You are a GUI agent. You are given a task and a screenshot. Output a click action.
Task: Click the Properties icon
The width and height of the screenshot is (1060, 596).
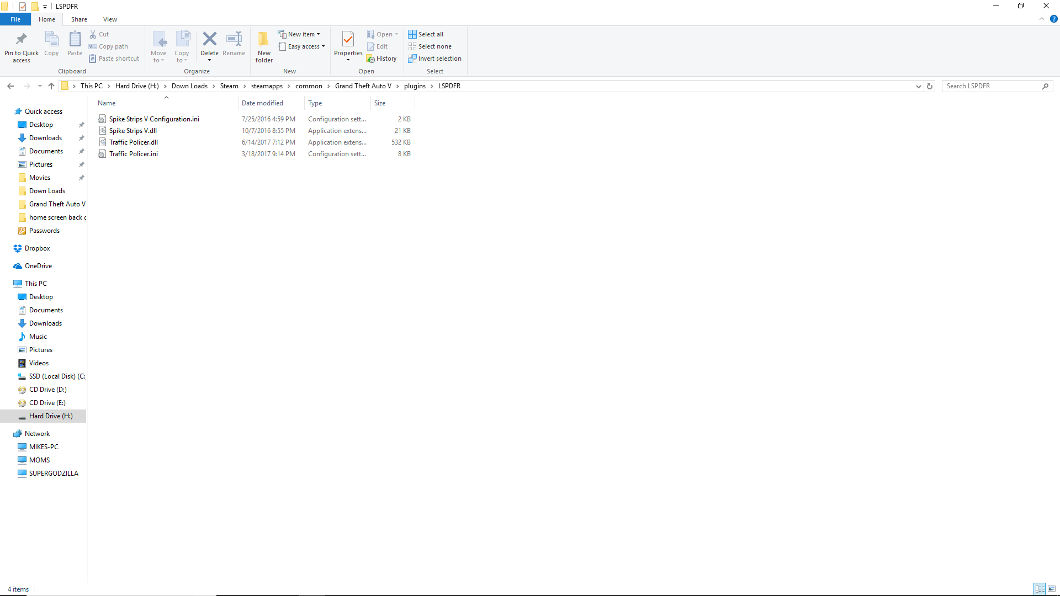pyautogui.click(x=348, y=39)
